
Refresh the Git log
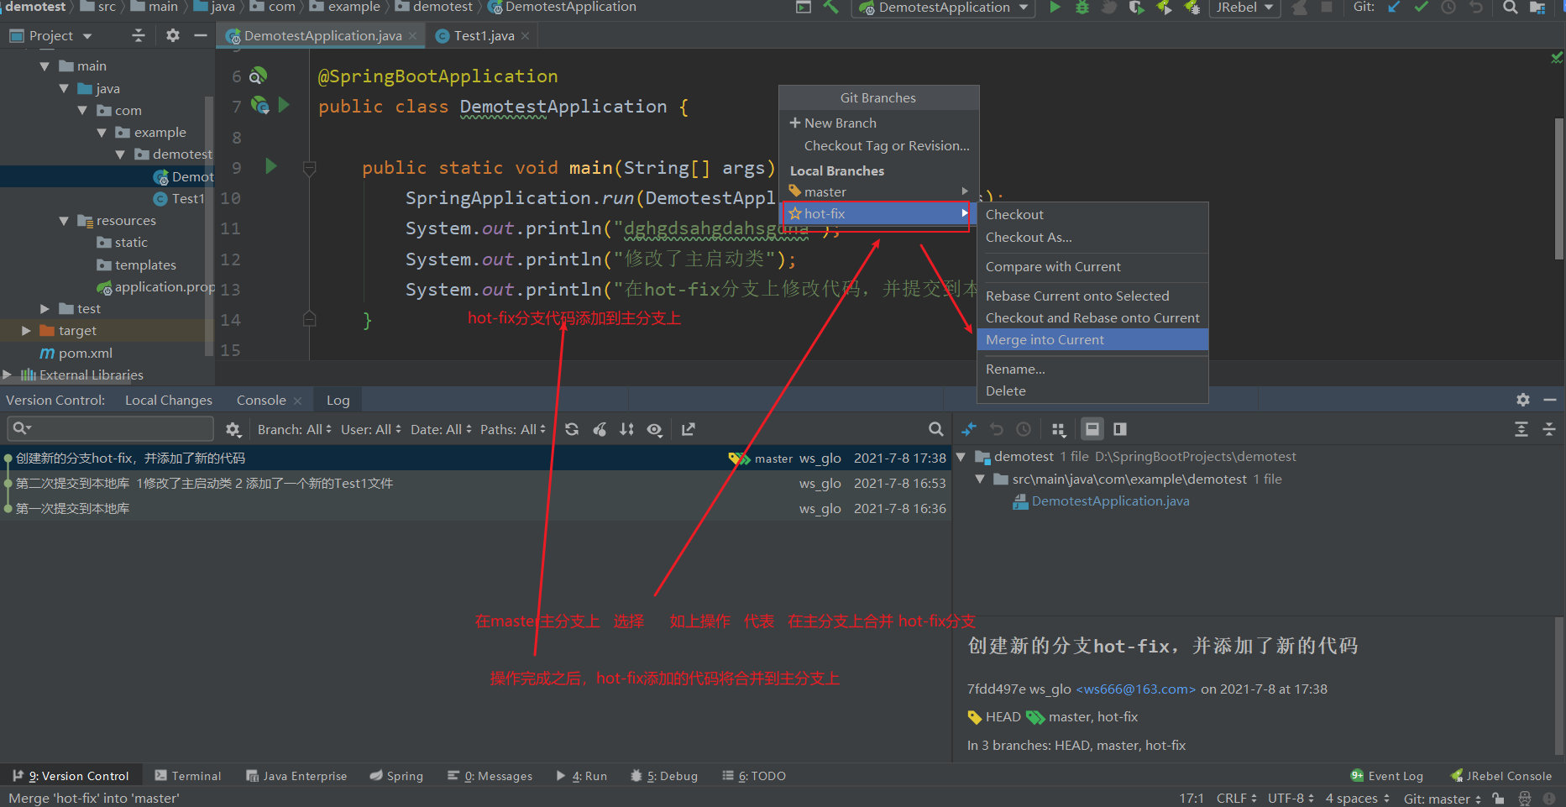572,429
